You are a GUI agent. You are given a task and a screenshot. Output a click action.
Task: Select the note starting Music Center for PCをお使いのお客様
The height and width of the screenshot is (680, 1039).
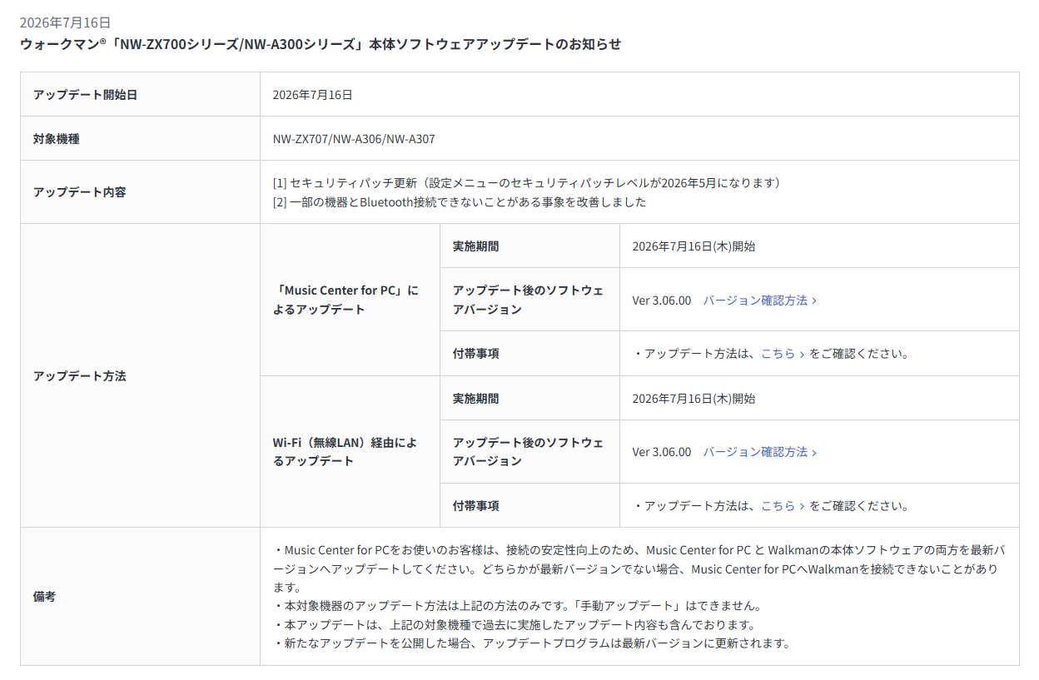639,568
